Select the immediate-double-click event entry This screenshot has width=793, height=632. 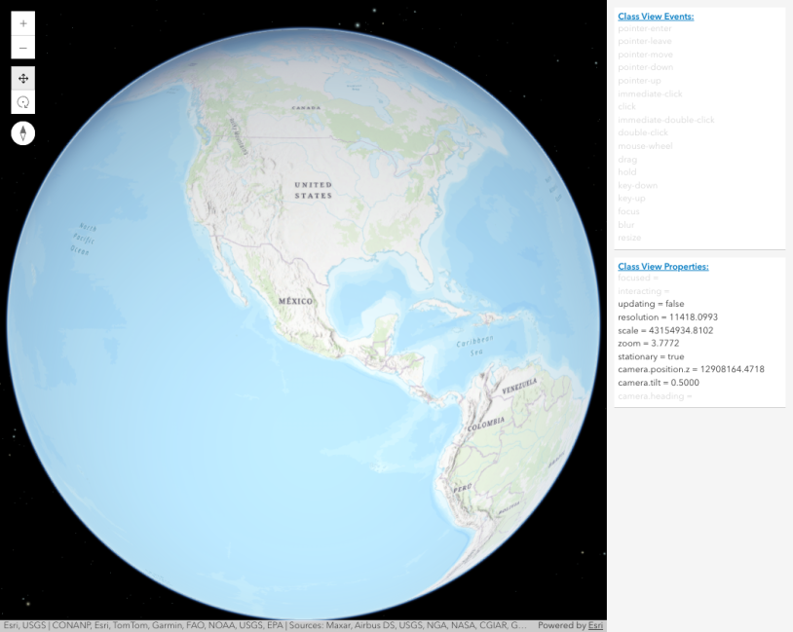[x=665, y=120]
